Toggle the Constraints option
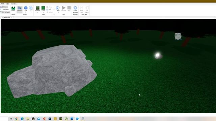 tap(4, 9)
